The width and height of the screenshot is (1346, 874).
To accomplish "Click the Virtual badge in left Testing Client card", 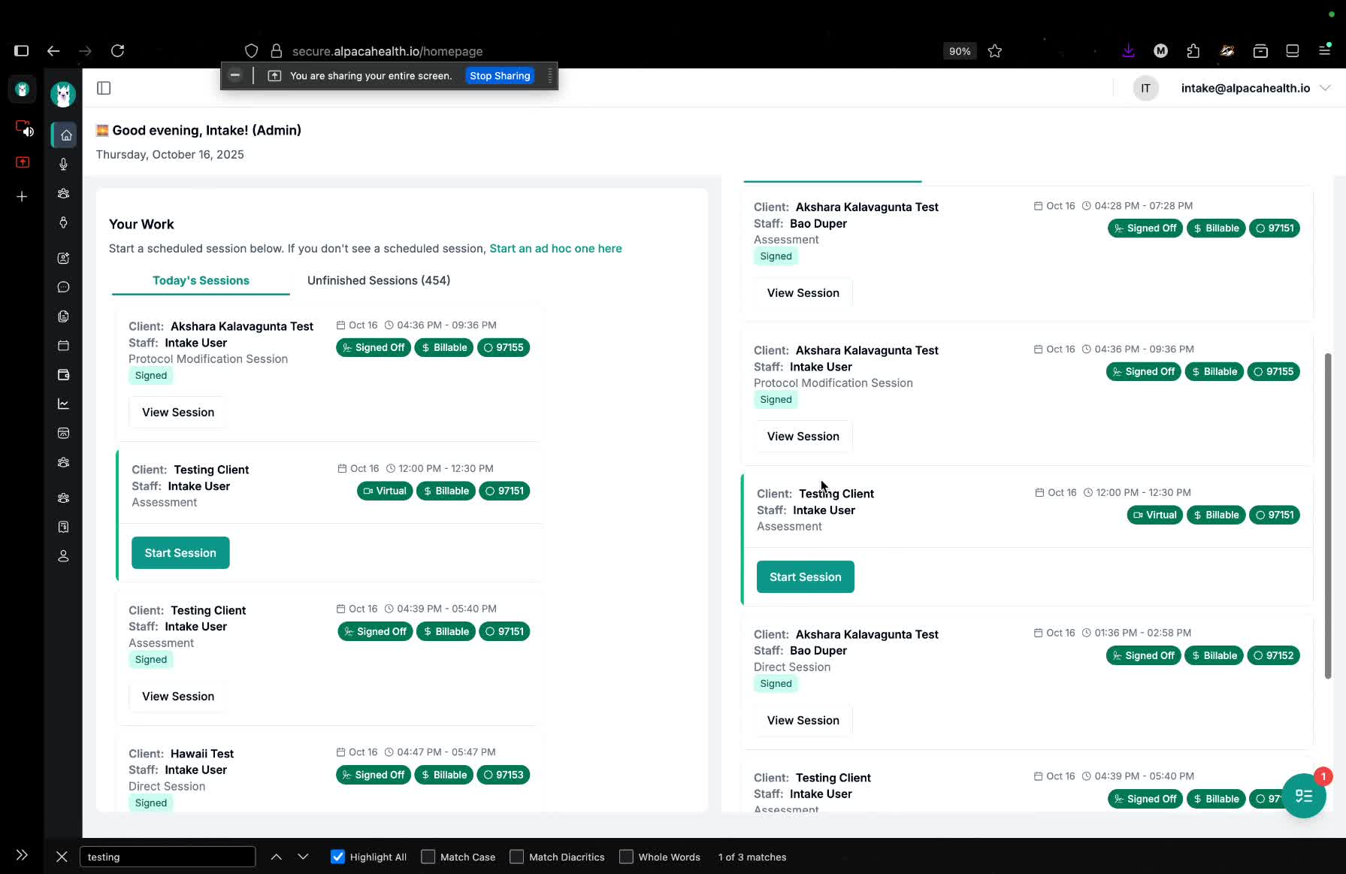I will click(x=385, y=491).
